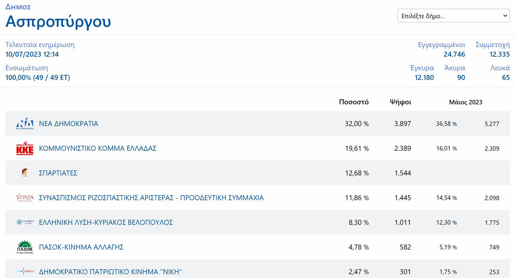
Task: Click the 'Ποσοστό' column header
Action: pyautogui.click(x=354, y=102)
